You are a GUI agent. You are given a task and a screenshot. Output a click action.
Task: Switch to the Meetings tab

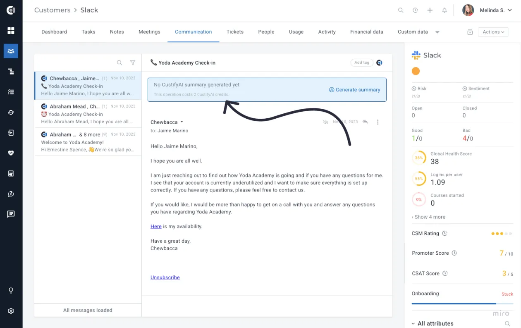(149, 32)
